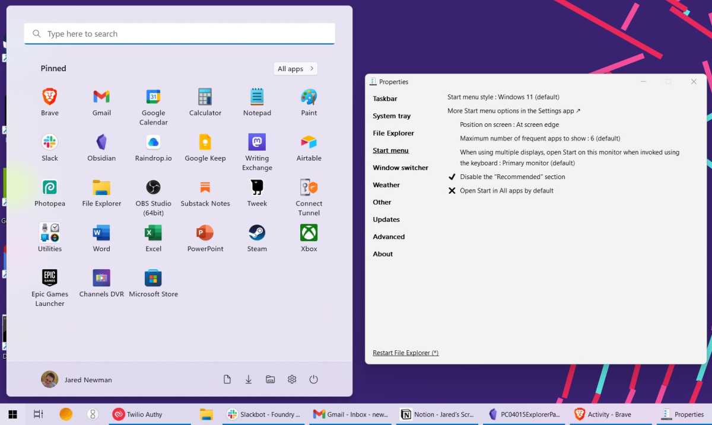Viewport: 712px width, 425px height.
Task: Select File Explorer section in Properties
Action: pos(393,133)
